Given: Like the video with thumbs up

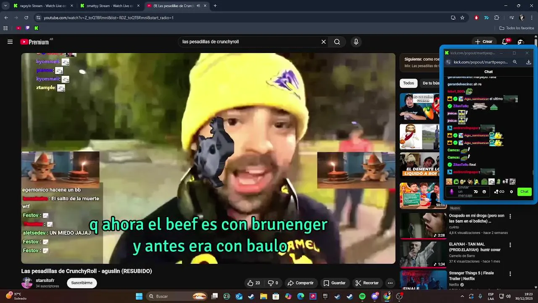Looking at the screenshot, I should coord(254,283).
